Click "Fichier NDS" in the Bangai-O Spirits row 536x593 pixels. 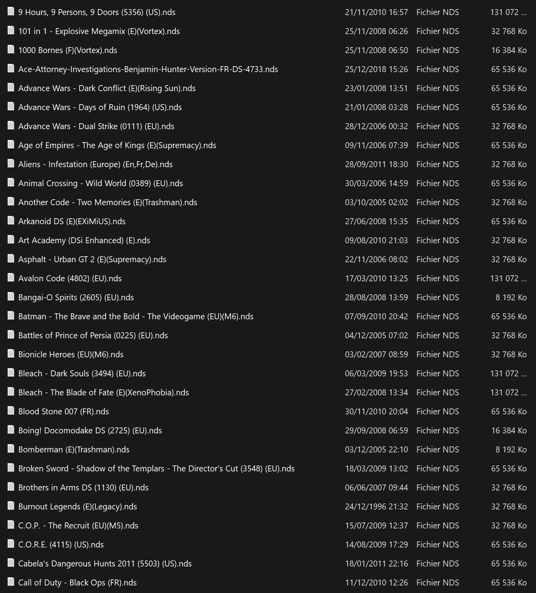[x=438, y=297]
